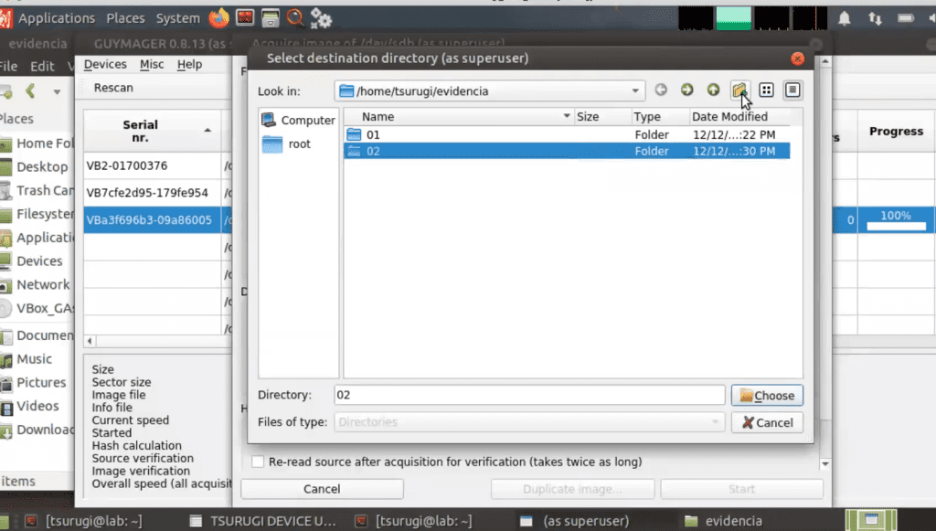936x531 pixels.
Task: Go to parent directory with up arrow
Action: click(x=713, y=90)
